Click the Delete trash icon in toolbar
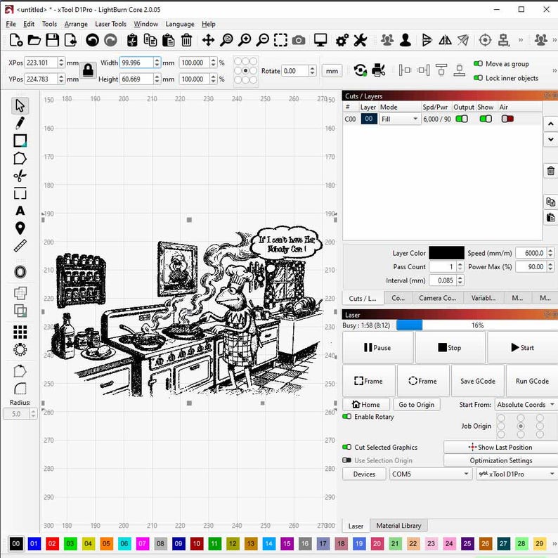The width and height of the screenshot is (558, 558). pos(186,40)
